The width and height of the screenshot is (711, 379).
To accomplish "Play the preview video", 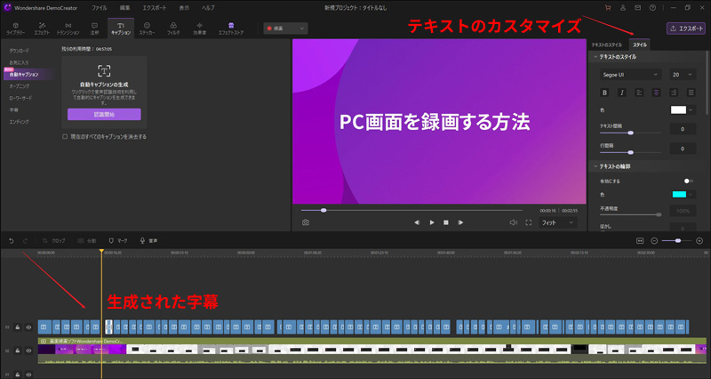I will (x=432, y=222).
